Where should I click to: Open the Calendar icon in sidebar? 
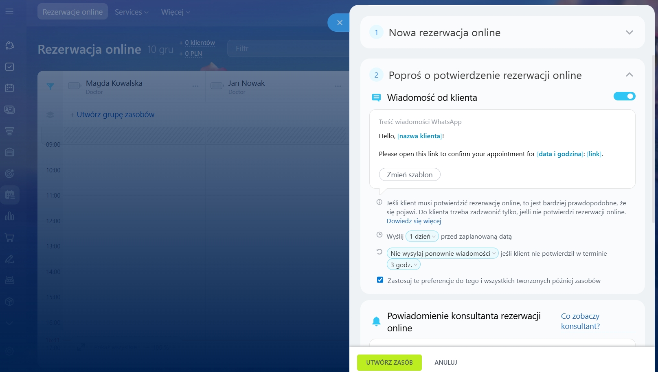pyautogui.click(x=9, y=88)
